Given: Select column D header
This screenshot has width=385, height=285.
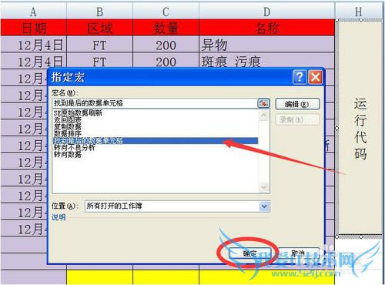Looking at the screenshot, I should tap(267, 12).
